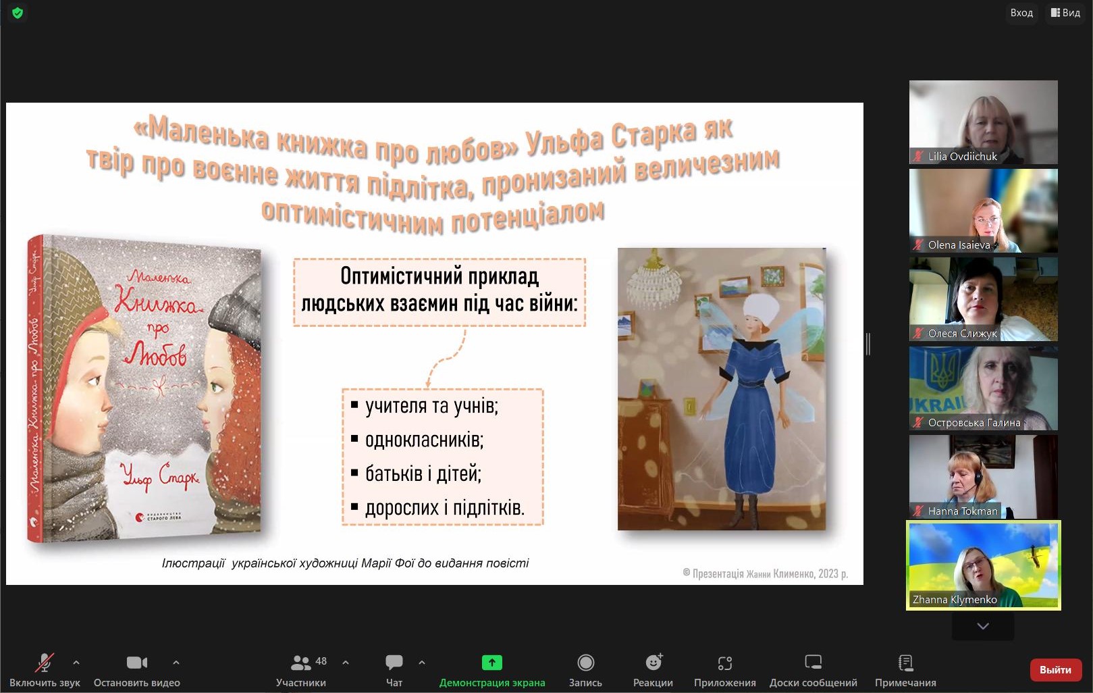1093x693 pixels.
Task: Expand audio options arrow next to microphone
Action: pos(76,663)
